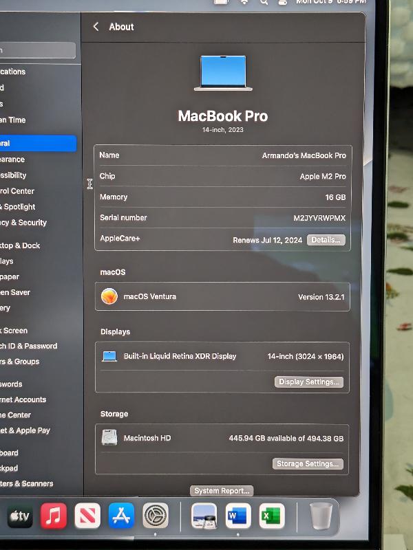Open the News app dock icon
Viewport: 413px width, 550px height.
pyautogui.click(x=87, y=516)
